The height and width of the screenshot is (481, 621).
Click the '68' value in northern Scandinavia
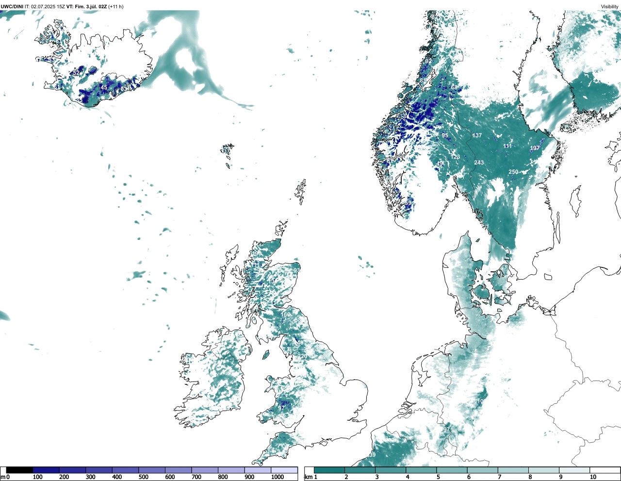[x=454, y=87]
